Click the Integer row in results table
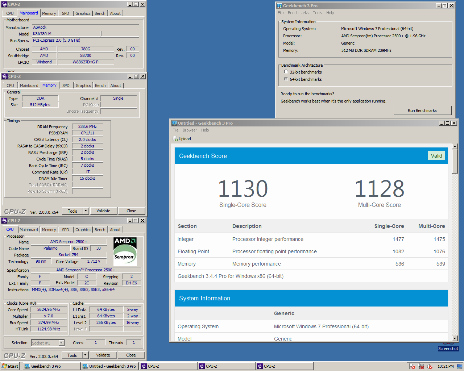This screenshot has height=371, width=464. (x=311, y=239)
